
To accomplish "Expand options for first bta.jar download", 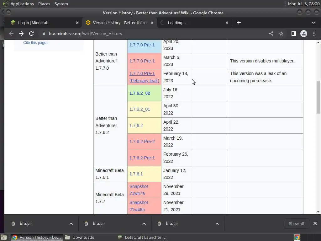I will (x=71, y=223).
